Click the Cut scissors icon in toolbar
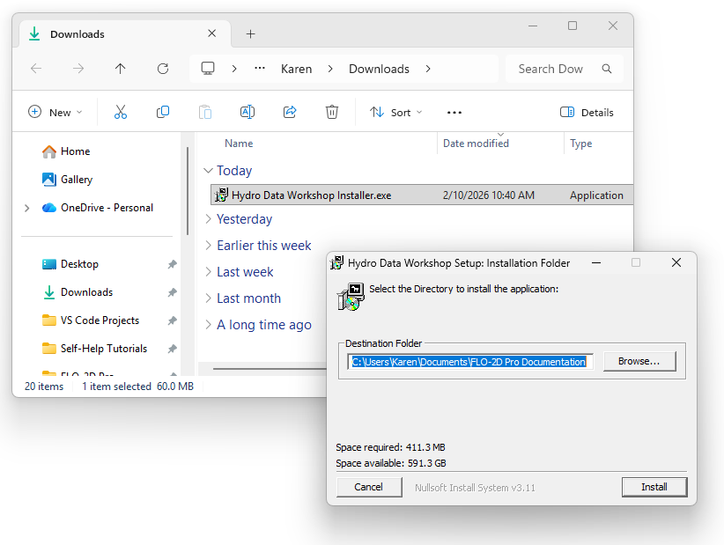 [121, 112]
